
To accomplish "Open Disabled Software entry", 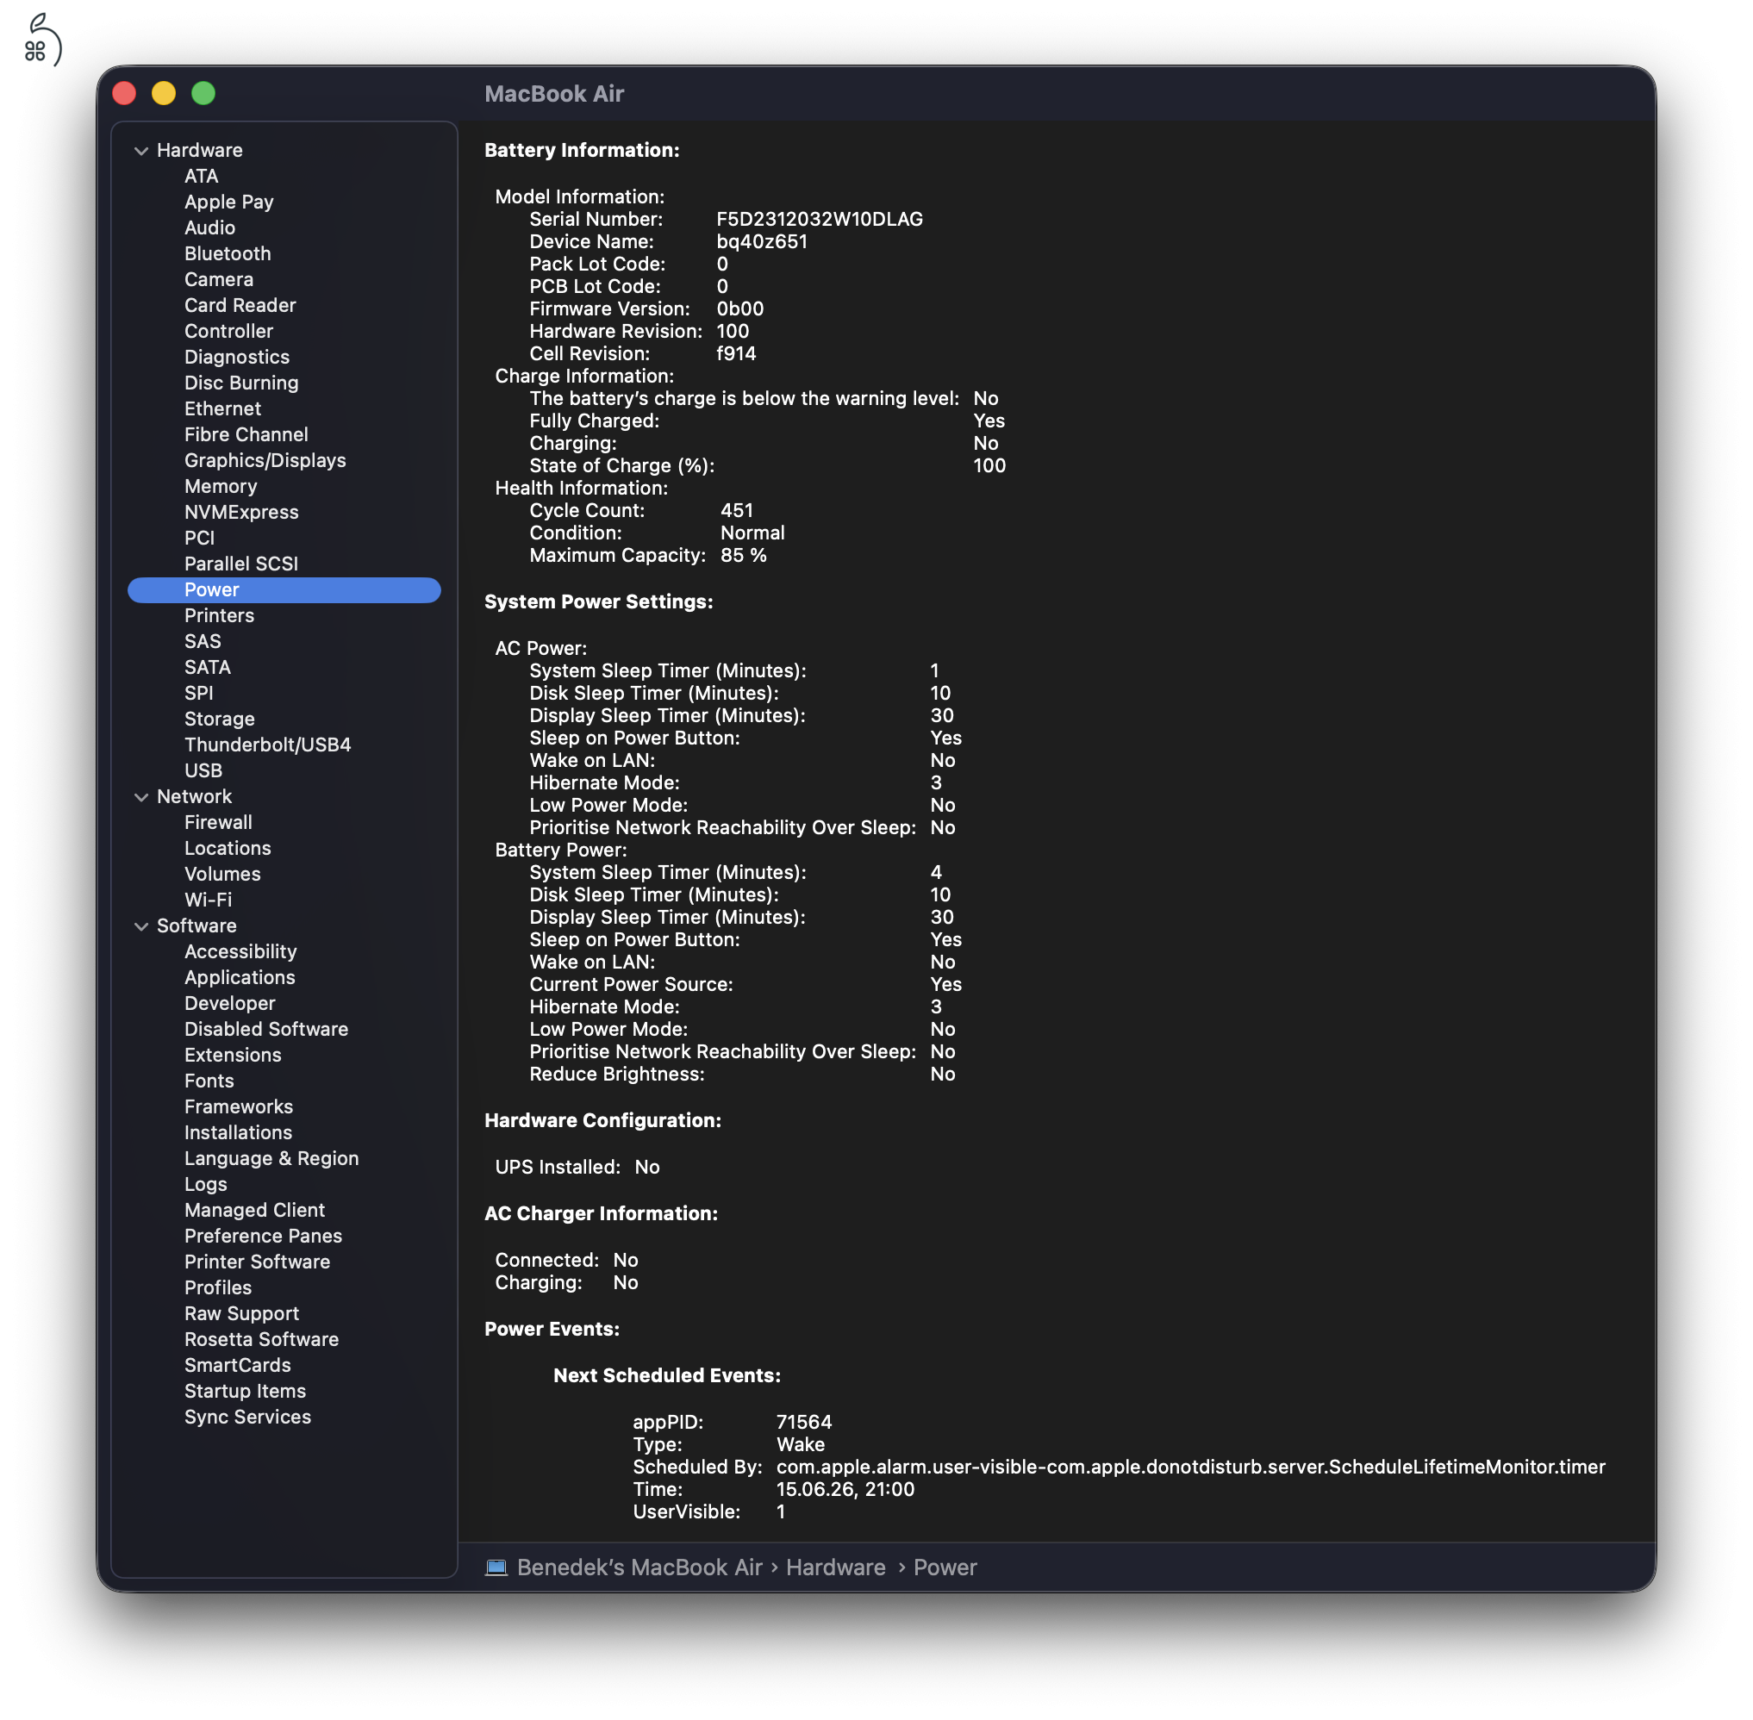I will tap(265, 1030).
